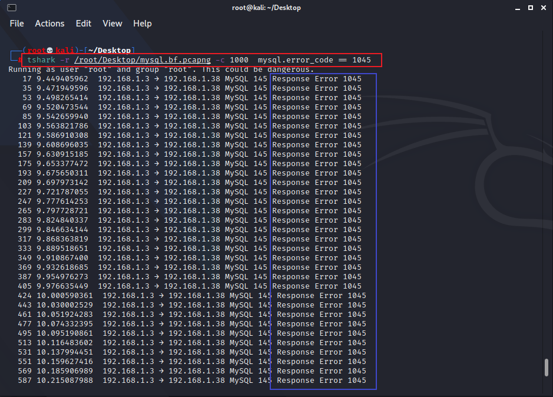This screenshot has height=397, width=553.
Task: Open the Actions menu
Action: click(49, 24)
